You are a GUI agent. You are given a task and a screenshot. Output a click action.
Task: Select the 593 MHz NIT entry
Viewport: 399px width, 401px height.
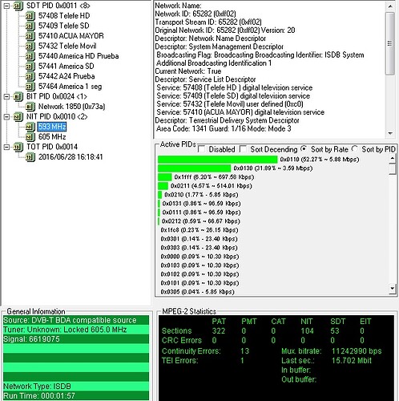(x=52, y=127)
